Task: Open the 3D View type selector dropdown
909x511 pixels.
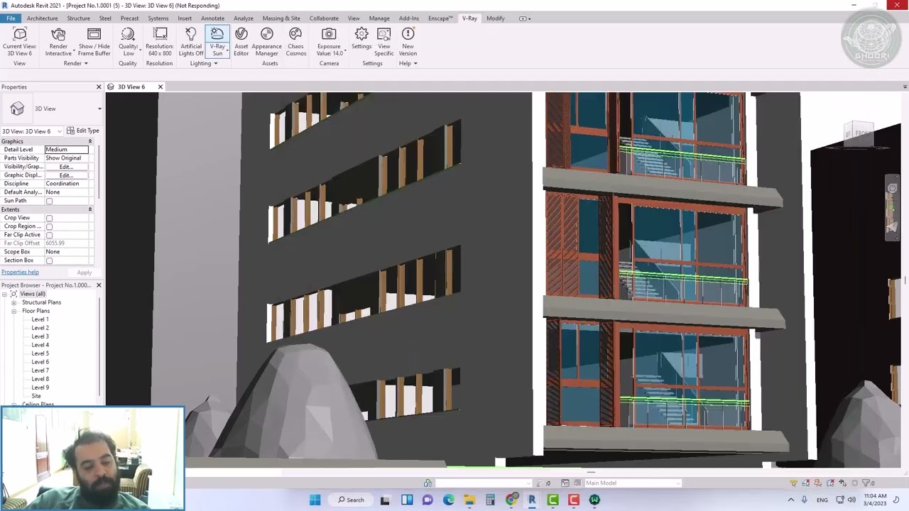Action: tap(99, 109)
